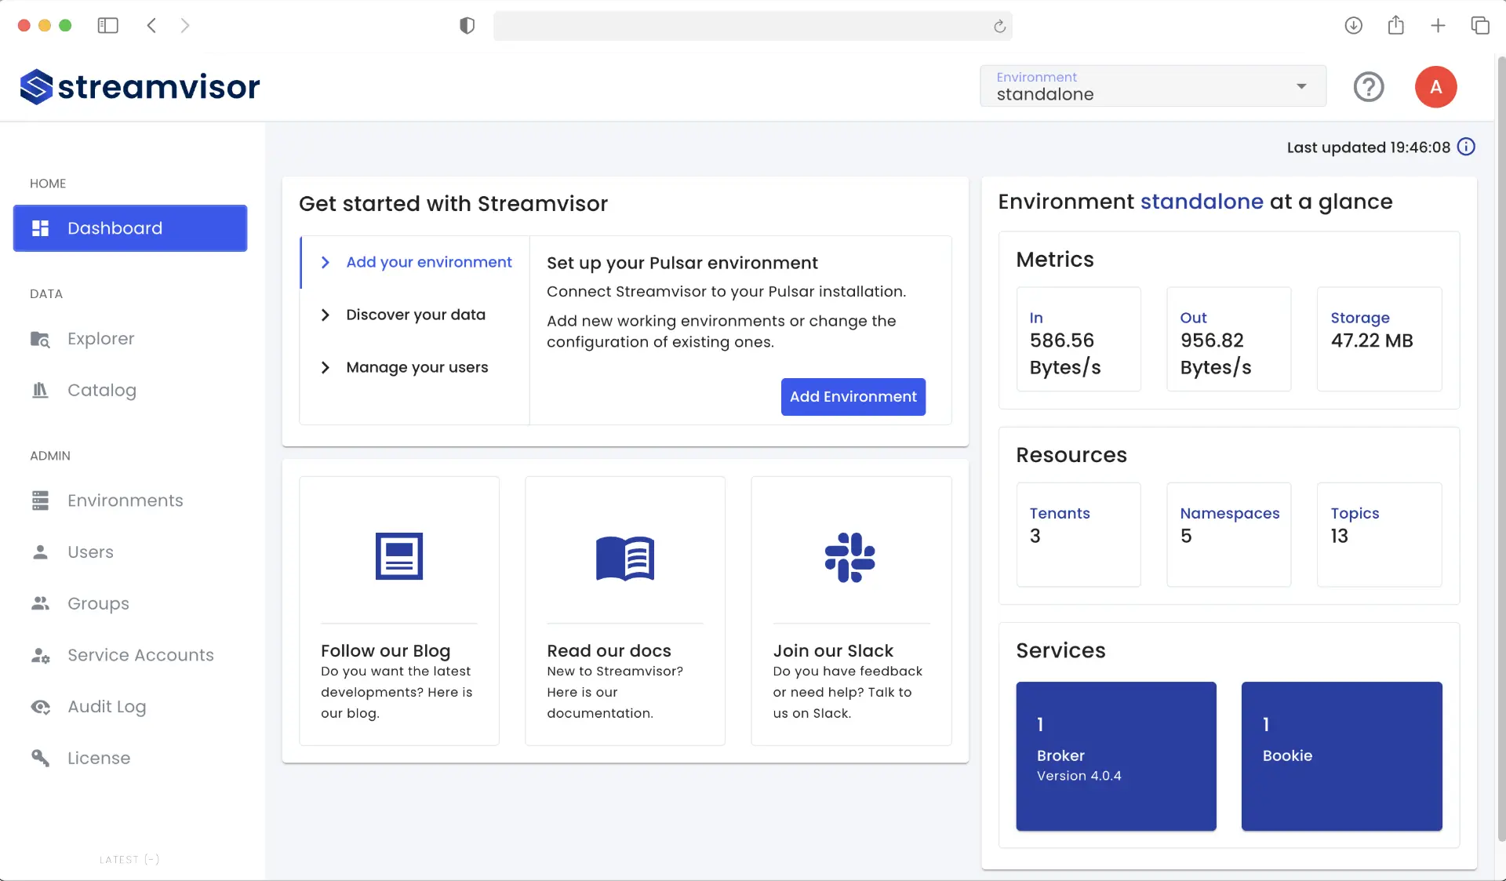Click the Tenants resource card

coord(1079,534)
